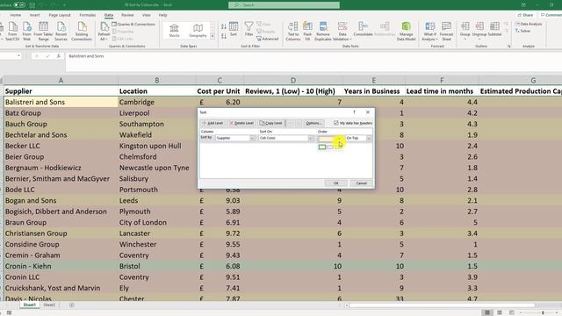Click the Ungroup outline icon
This screenshot has height=316, width=562.
coord(479,30)
